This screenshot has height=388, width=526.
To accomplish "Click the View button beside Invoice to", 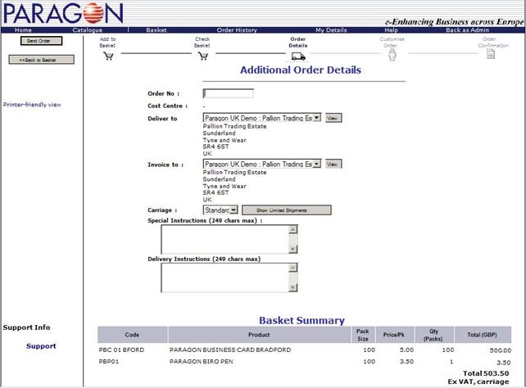I will (x=333, y=164).
